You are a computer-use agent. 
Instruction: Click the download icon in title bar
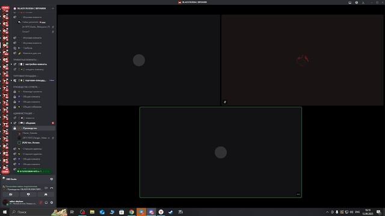click(363, 2)
